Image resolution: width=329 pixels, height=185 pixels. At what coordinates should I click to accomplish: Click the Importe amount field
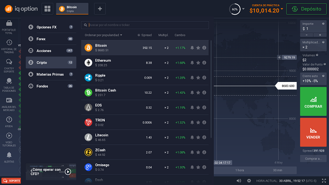pyautogui.click(x=313, y=26)
